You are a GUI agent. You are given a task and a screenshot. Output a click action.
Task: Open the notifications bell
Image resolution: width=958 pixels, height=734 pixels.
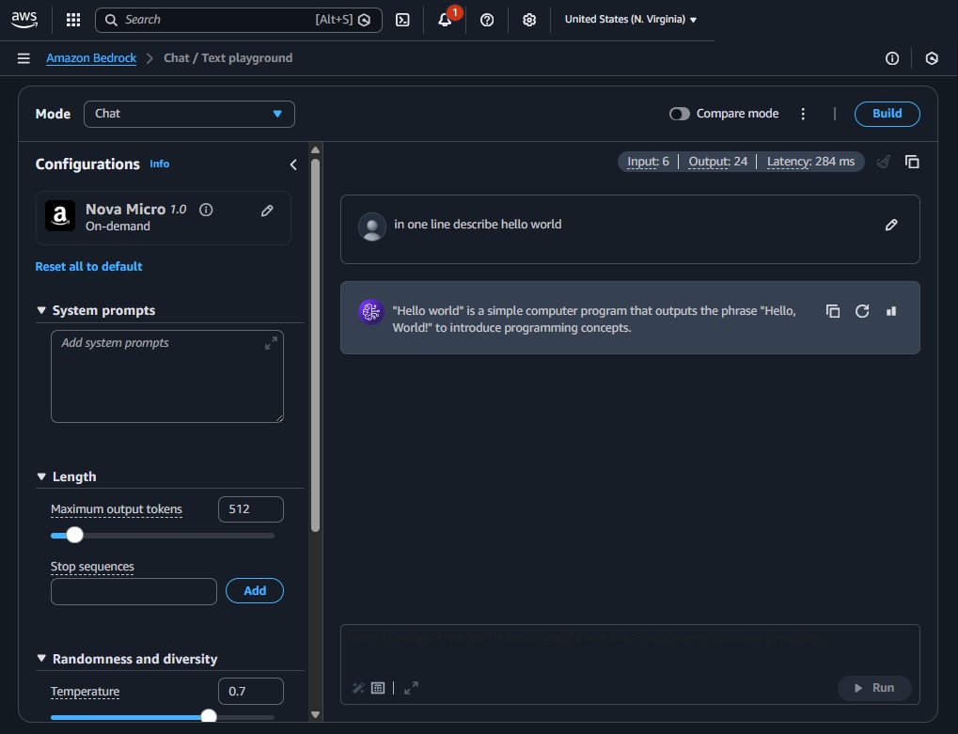pos(446,20)
